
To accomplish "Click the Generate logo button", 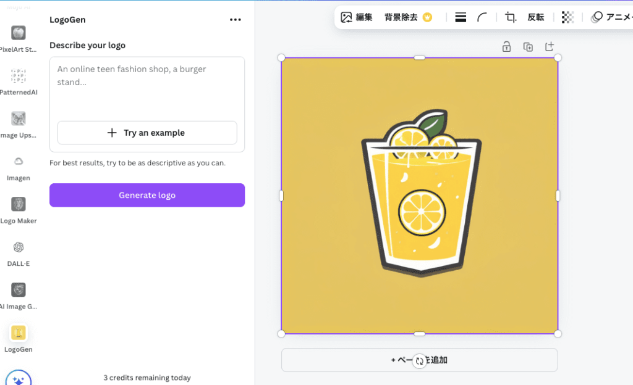I will (x=147, y=196).
